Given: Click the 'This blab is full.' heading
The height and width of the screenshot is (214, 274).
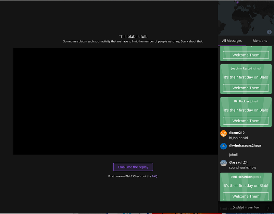Looking at the screenshot, I should pos(133,37).
